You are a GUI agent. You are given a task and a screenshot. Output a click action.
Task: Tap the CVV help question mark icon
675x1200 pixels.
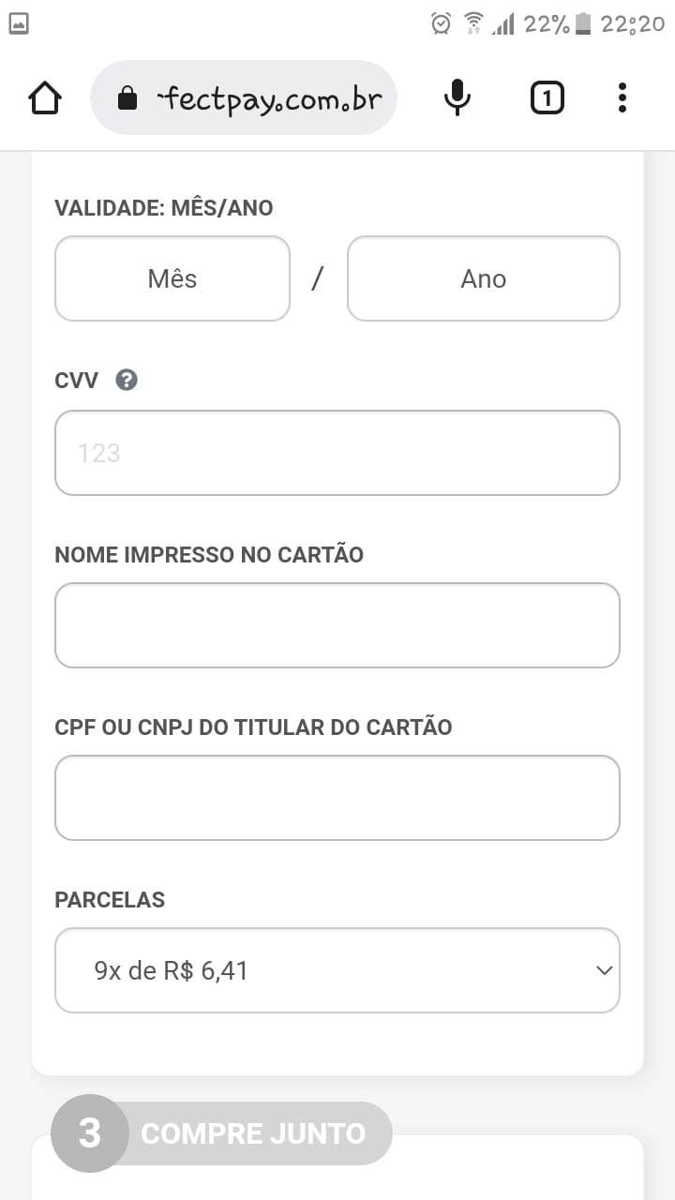pos(127,380)
